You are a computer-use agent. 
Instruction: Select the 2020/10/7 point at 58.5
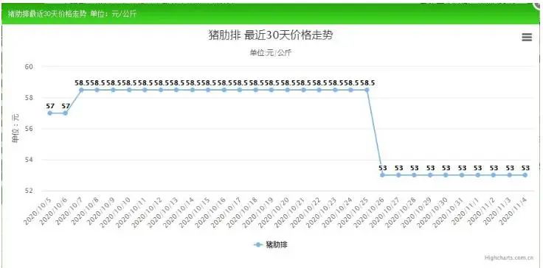pyautogui.click(x=81, y=90)
